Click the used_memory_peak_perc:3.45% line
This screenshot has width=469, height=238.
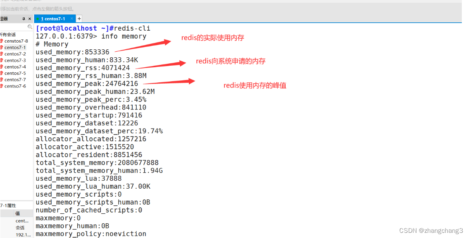91,99
